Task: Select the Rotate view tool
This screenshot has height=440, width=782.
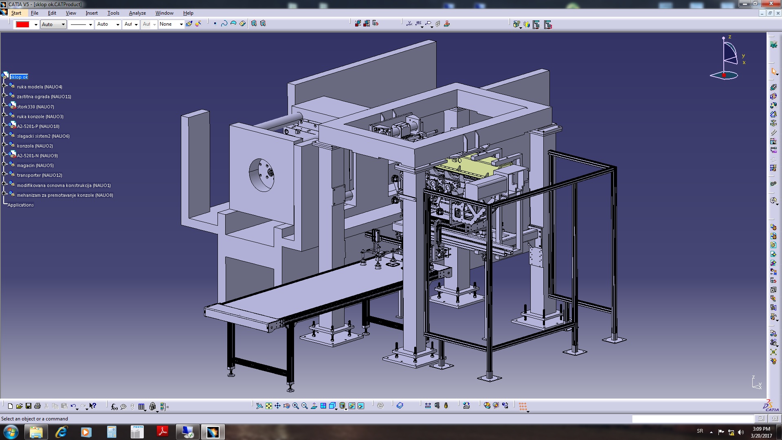Action: coord(287,406)
